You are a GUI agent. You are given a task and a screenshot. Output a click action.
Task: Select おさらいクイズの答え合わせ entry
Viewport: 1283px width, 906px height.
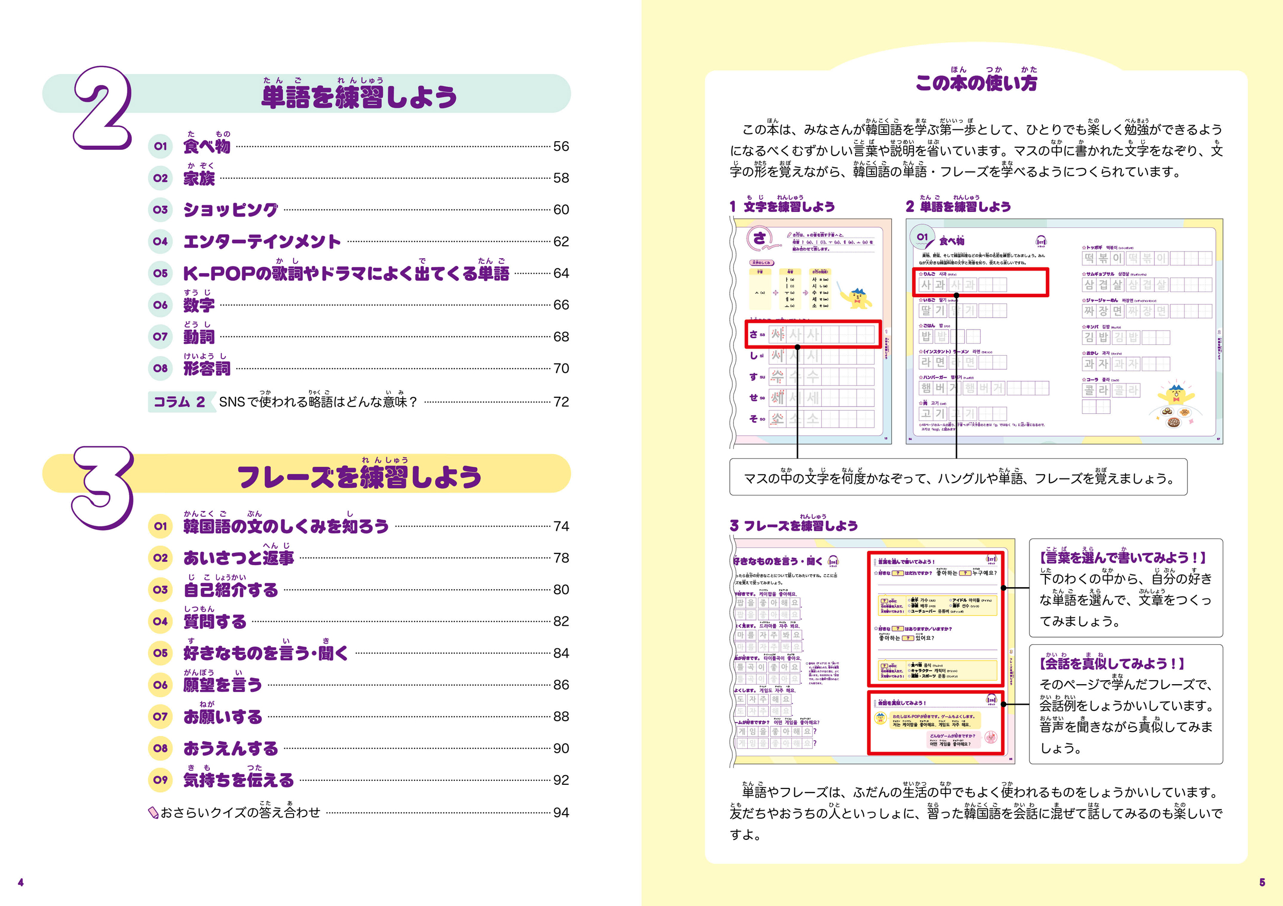240,813
